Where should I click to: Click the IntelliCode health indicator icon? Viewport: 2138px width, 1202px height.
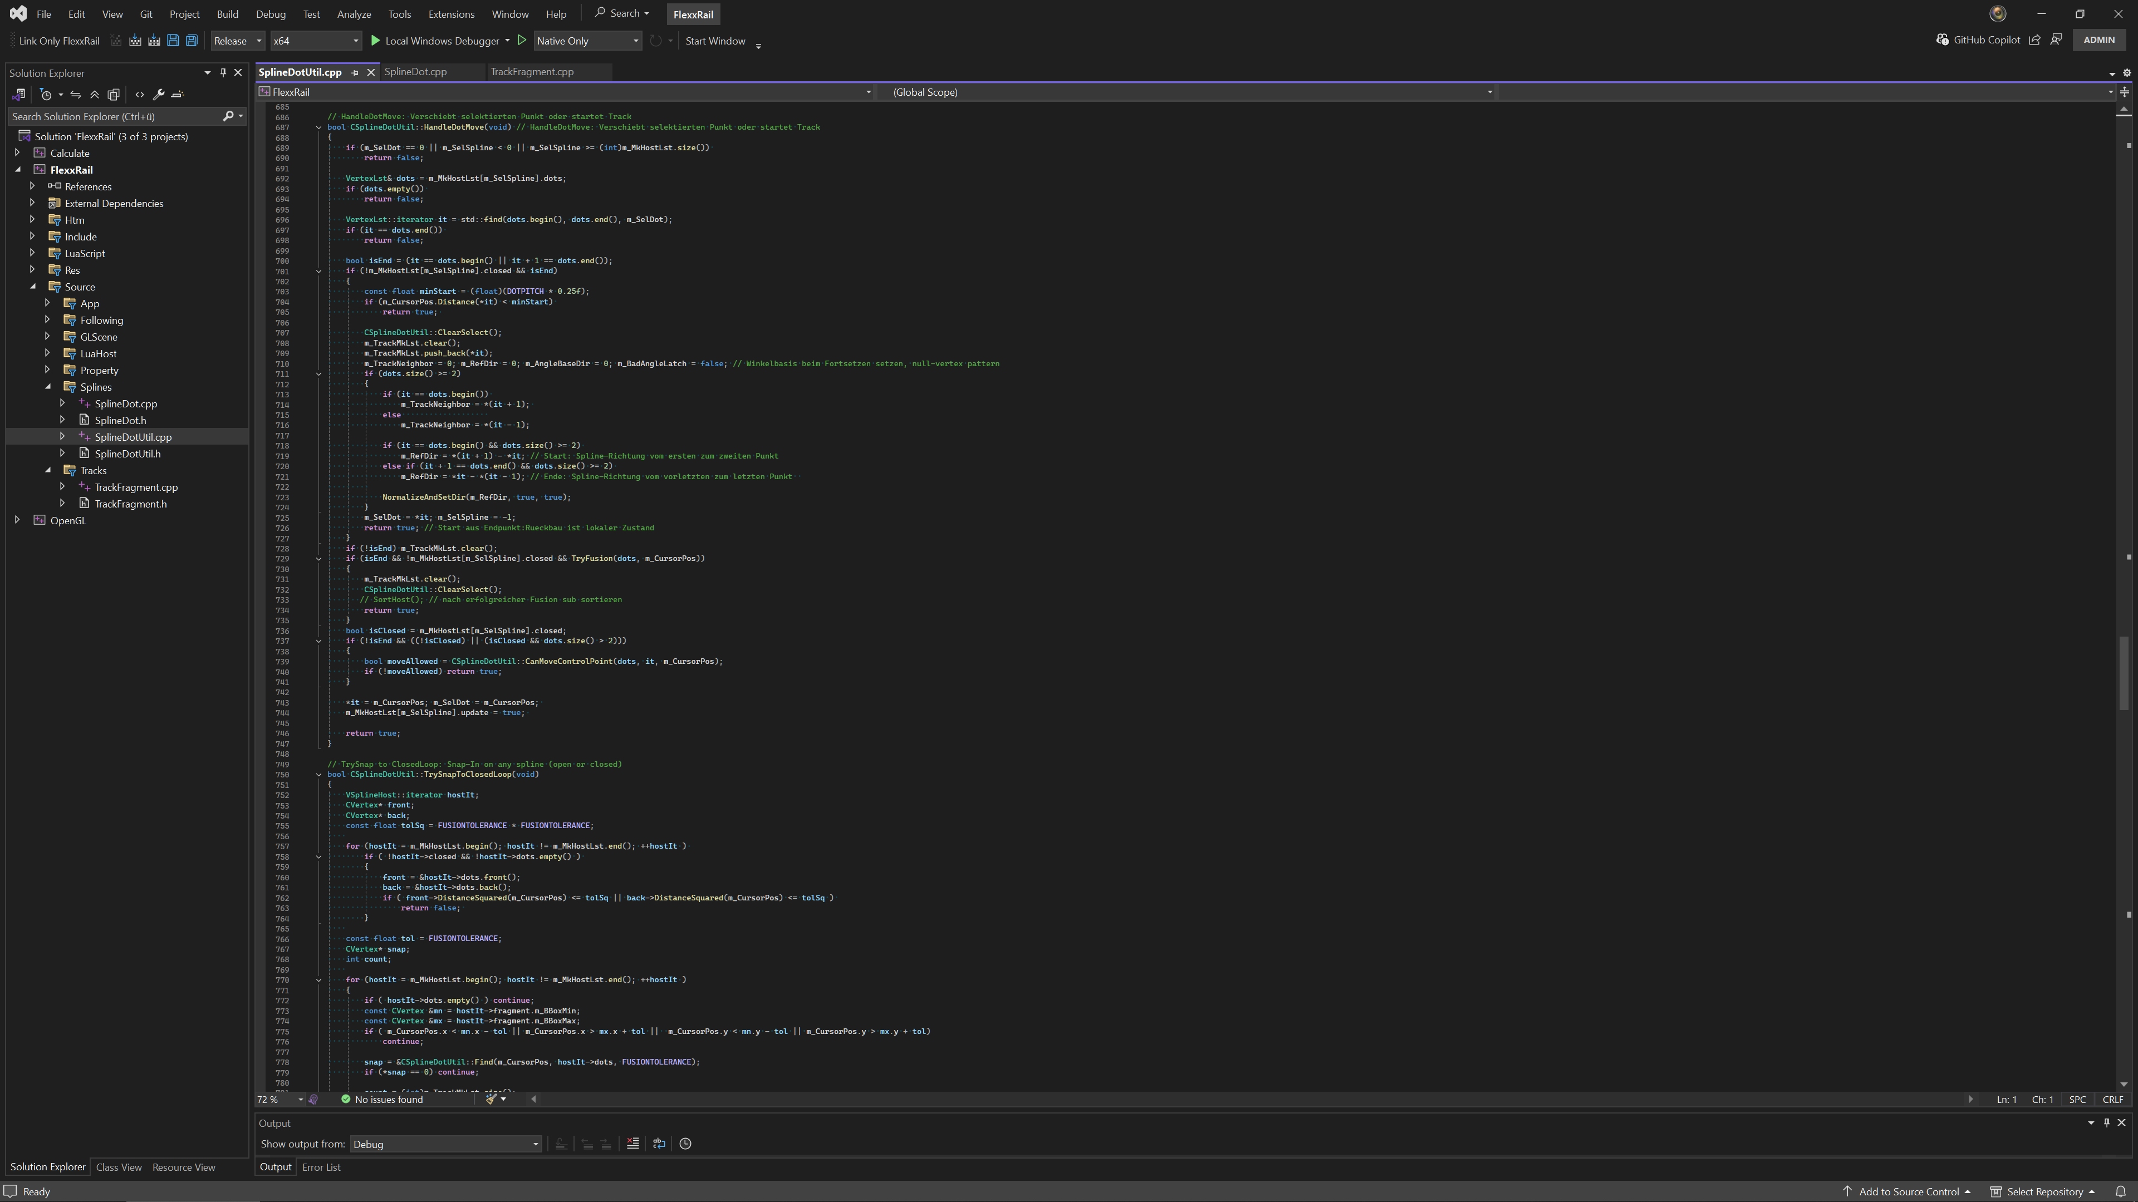[313, 1099]
